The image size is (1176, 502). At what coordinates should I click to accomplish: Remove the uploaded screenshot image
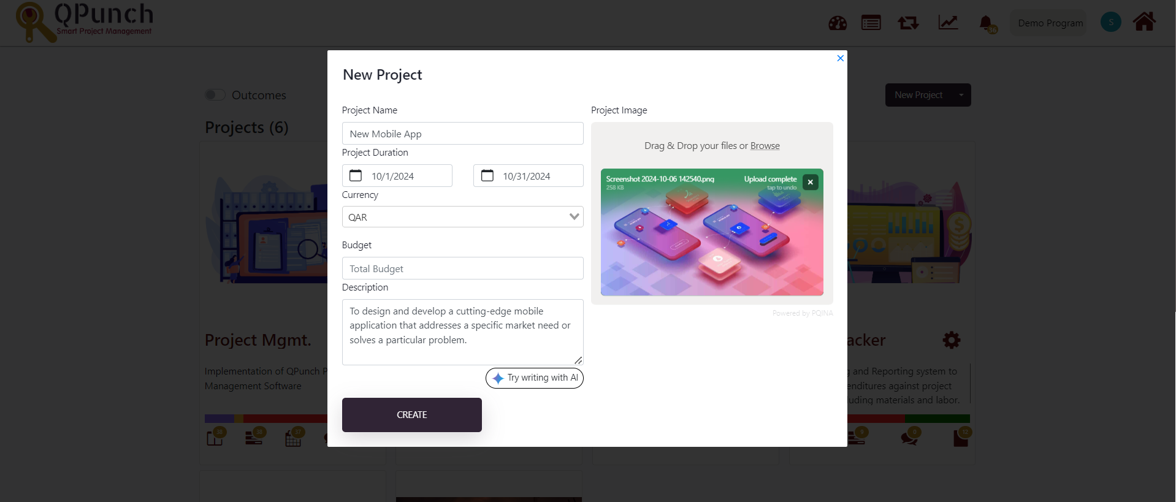click(x=811, y=182)
